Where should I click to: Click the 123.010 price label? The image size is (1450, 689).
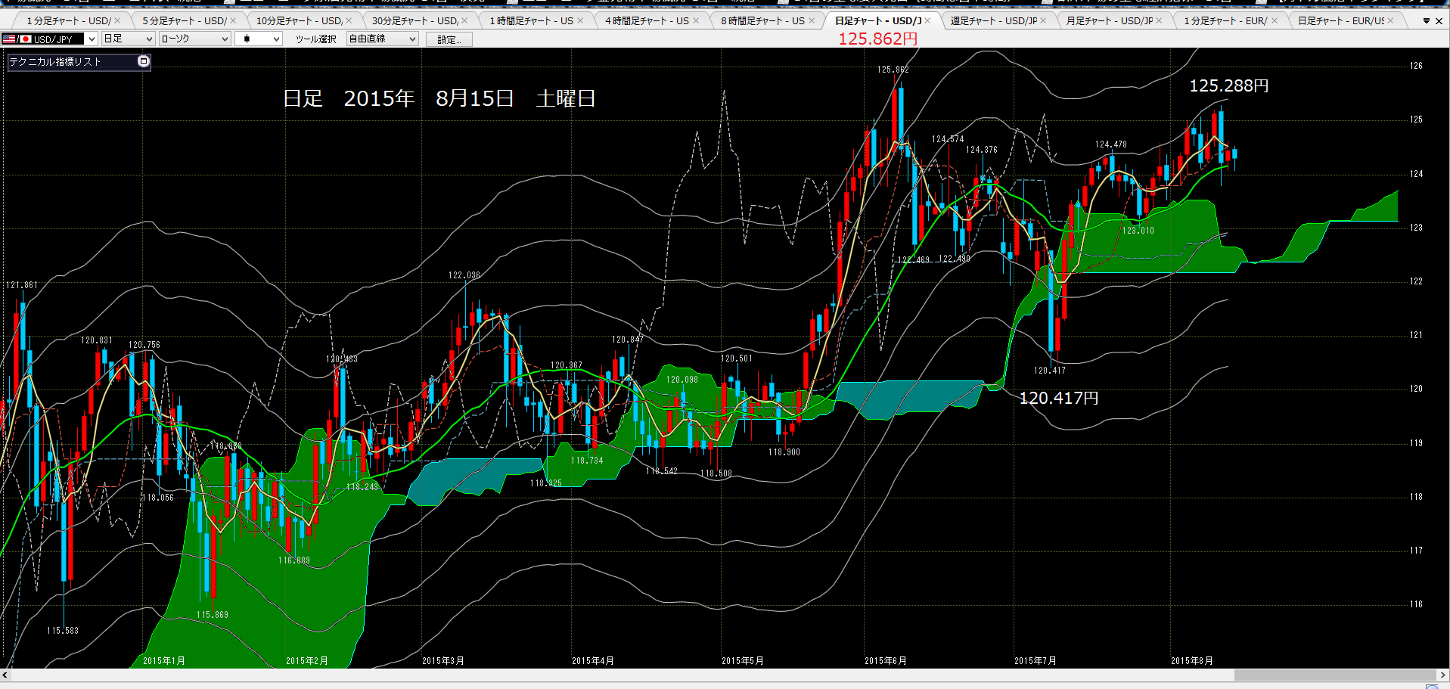1138,231
